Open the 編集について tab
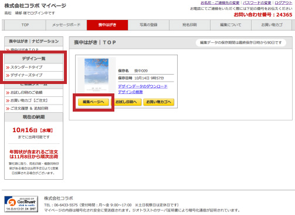Image resolution: width=295 pixels, height=215 pixels. click(230, 25)
